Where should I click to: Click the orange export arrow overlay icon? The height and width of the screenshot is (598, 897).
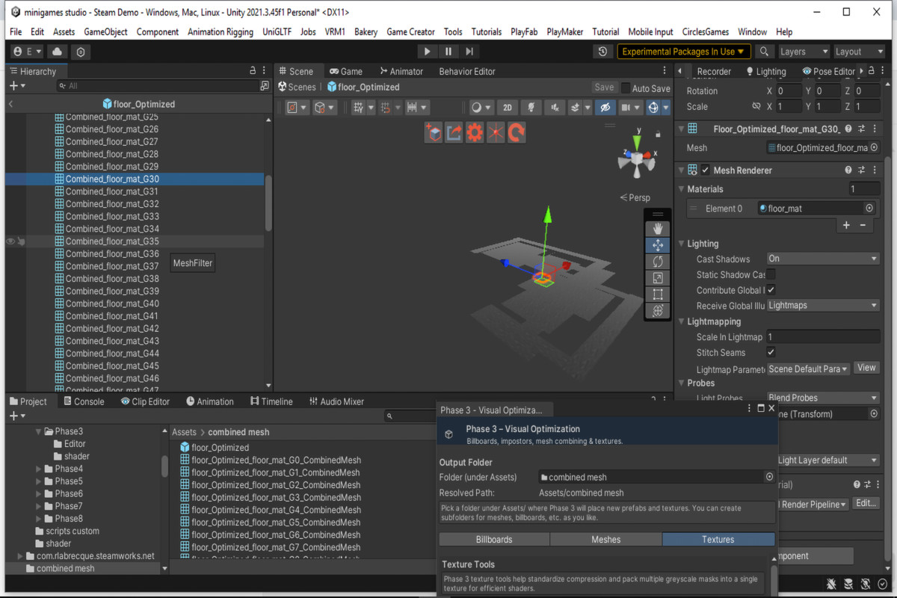point(454,133)
